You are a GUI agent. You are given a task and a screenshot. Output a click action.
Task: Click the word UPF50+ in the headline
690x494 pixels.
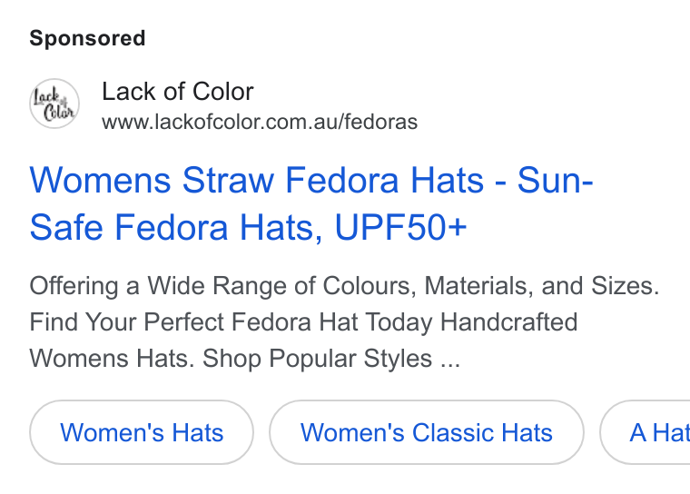[400, 227]
